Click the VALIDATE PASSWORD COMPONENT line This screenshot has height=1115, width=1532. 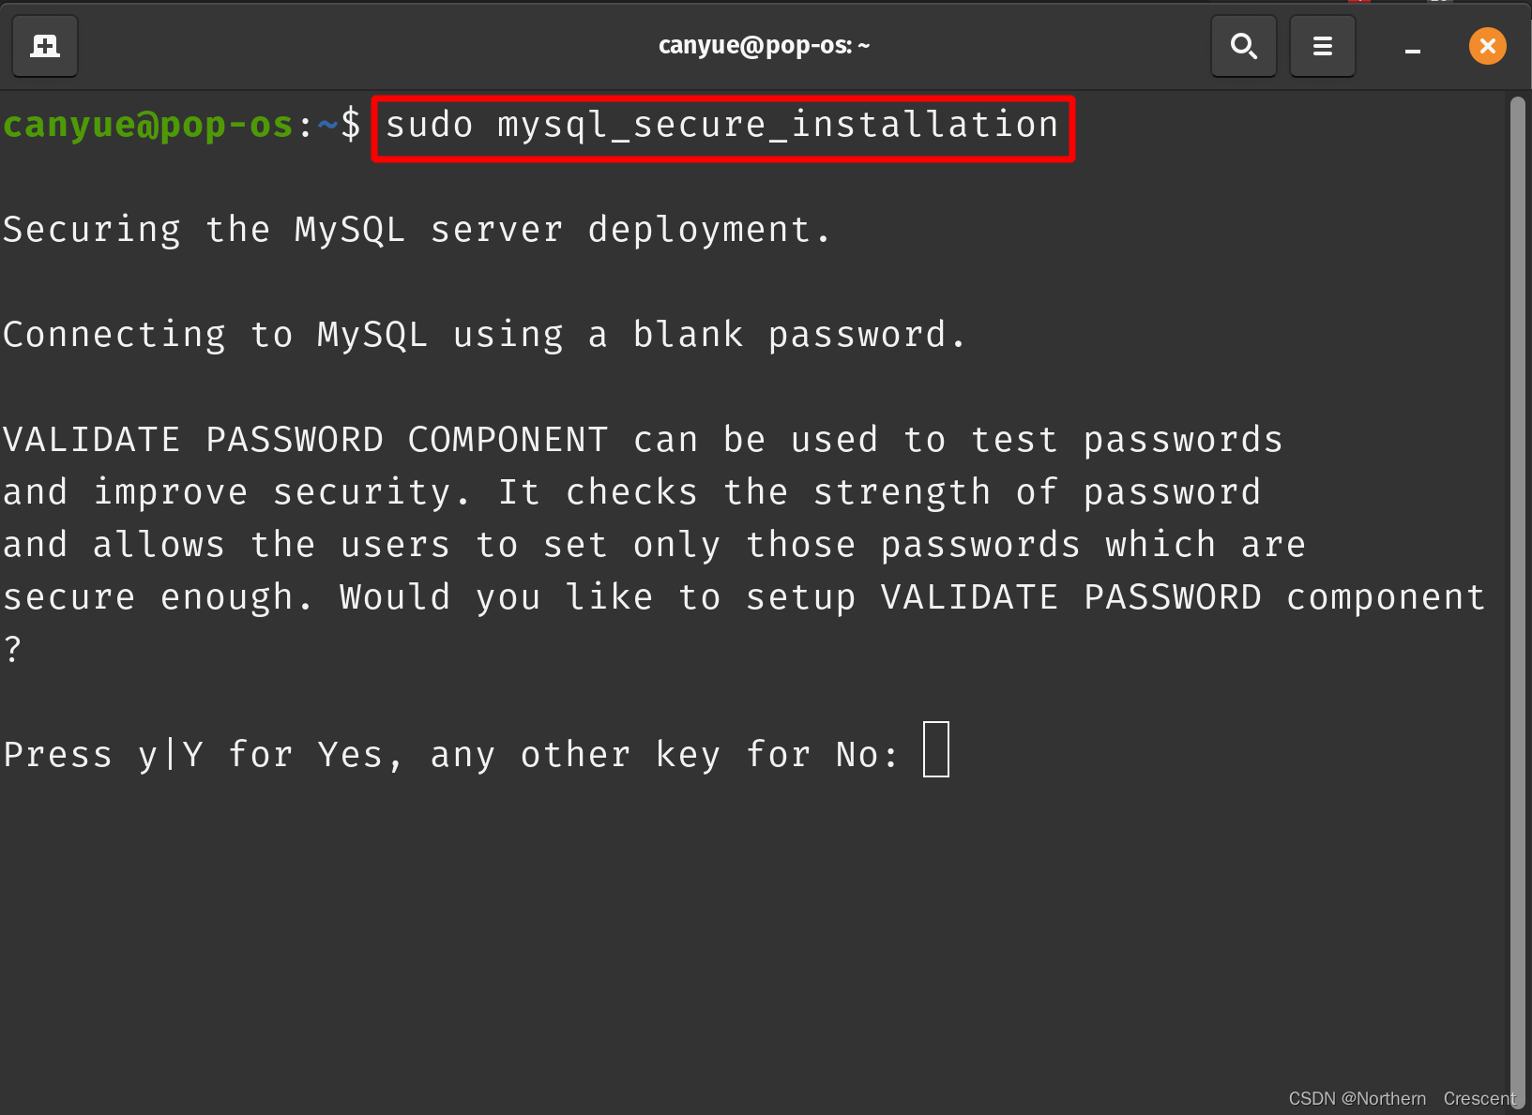(x=643, y=440)
